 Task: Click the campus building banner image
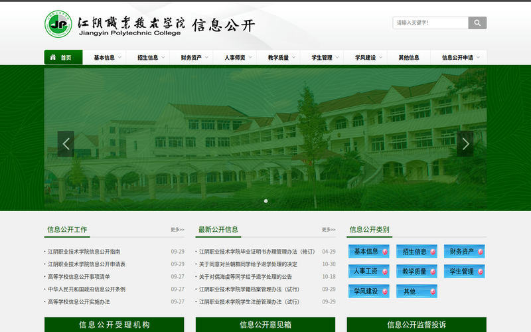[x=265, y=139]
